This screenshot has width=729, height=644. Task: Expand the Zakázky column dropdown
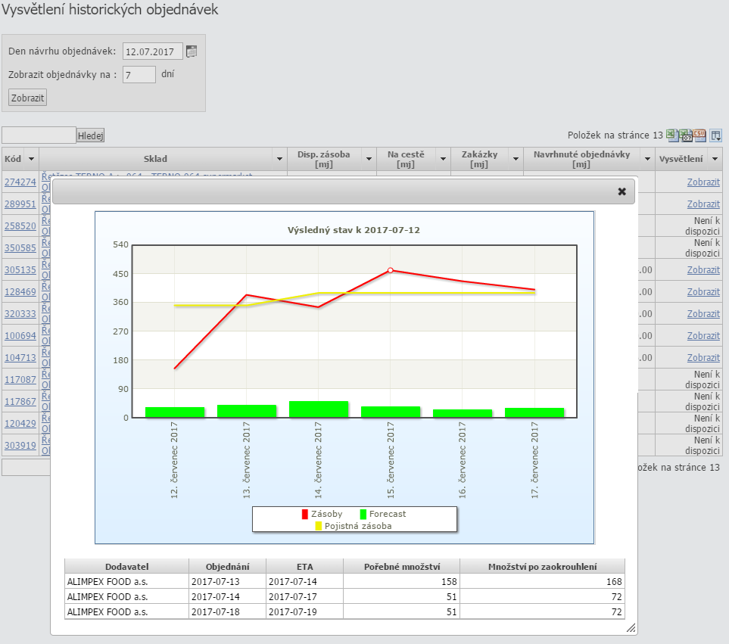514,159
